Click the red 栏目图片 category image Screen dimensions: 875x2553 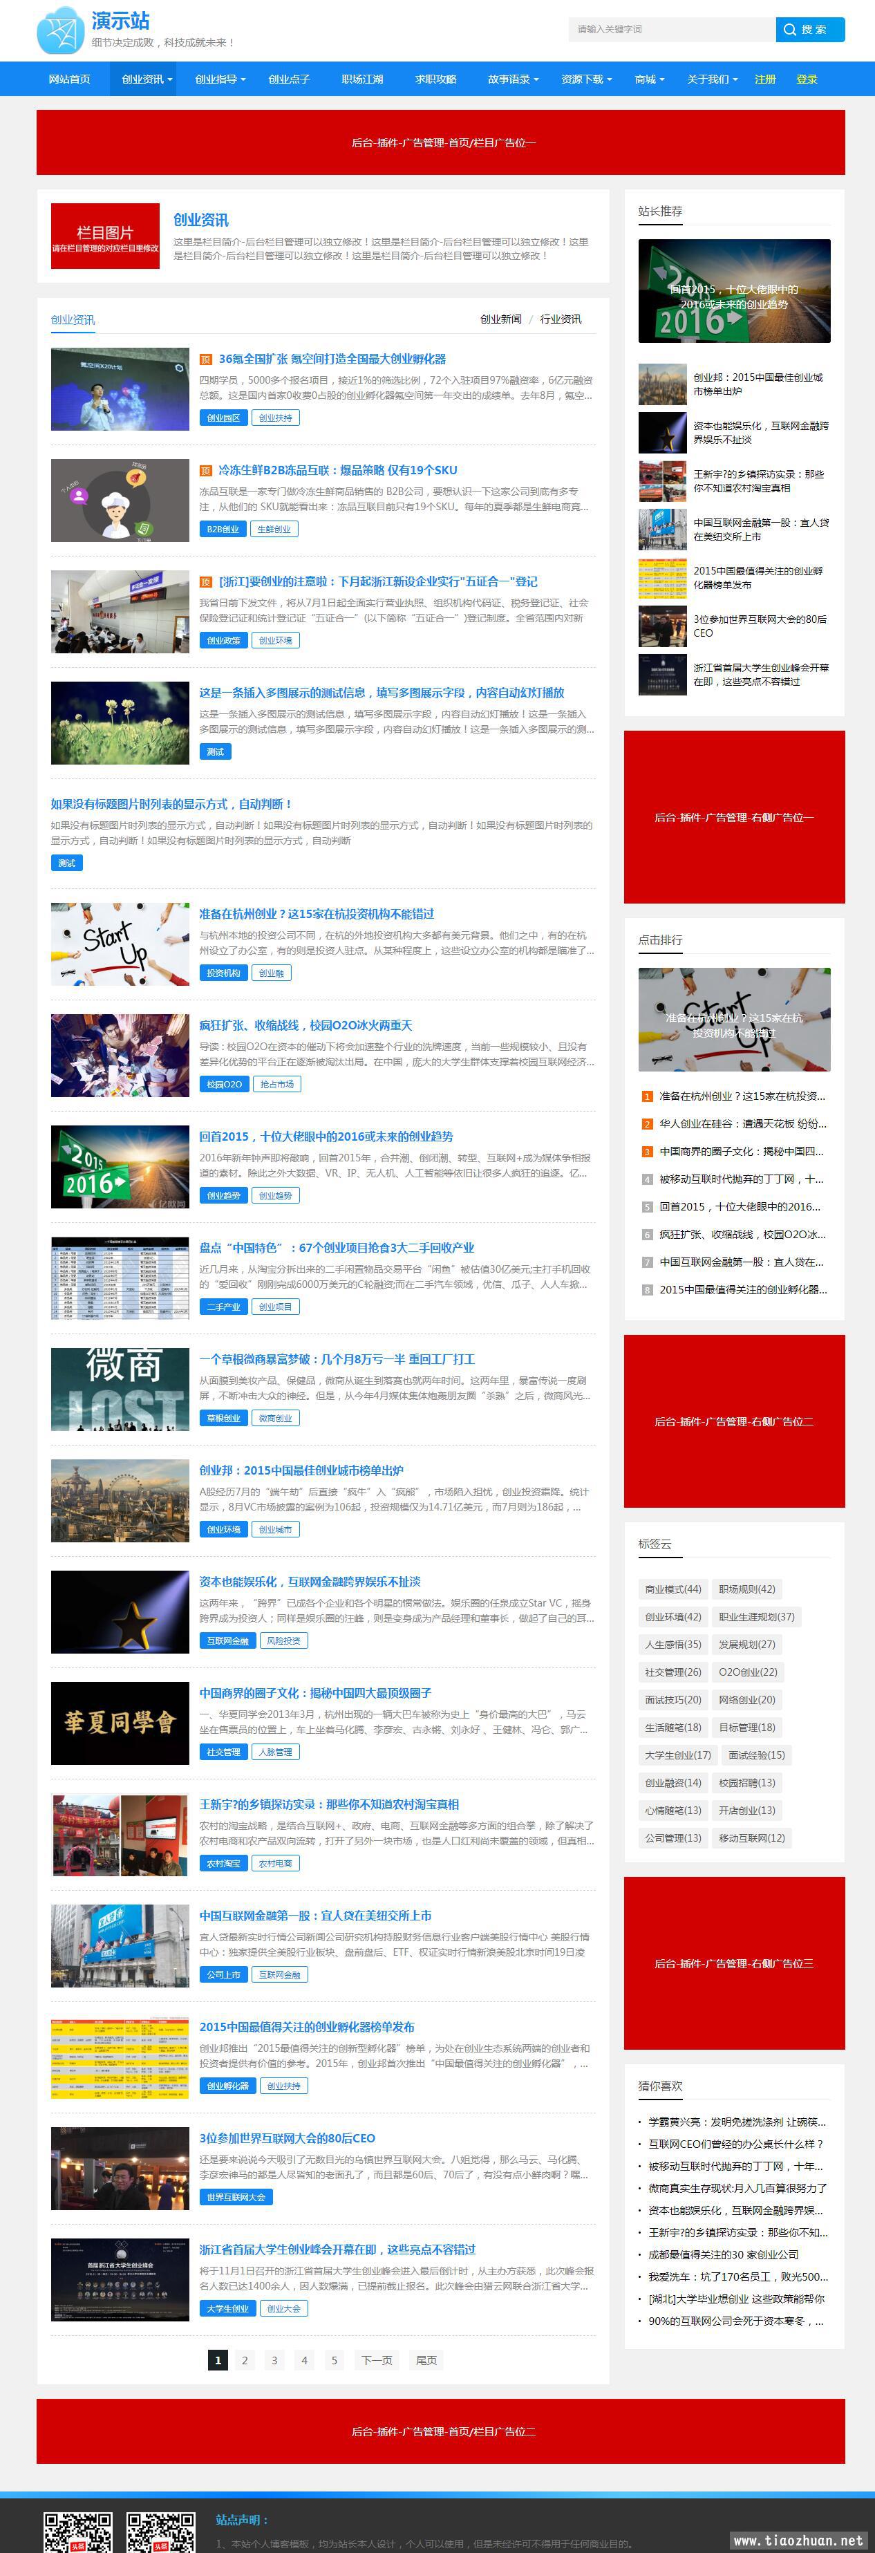(105, 236)
